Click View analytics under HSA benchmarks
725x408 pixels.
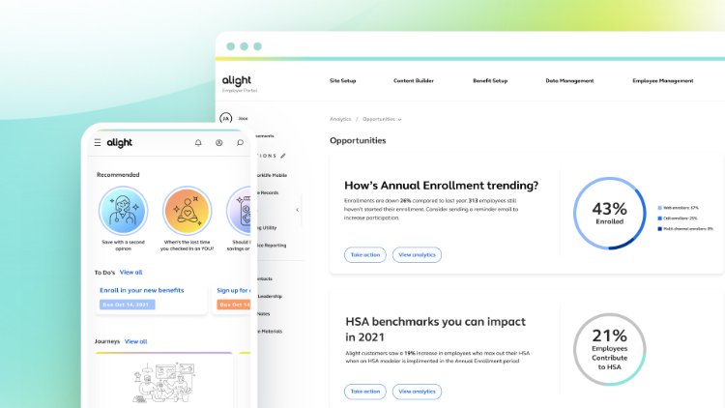click(417, 392)
